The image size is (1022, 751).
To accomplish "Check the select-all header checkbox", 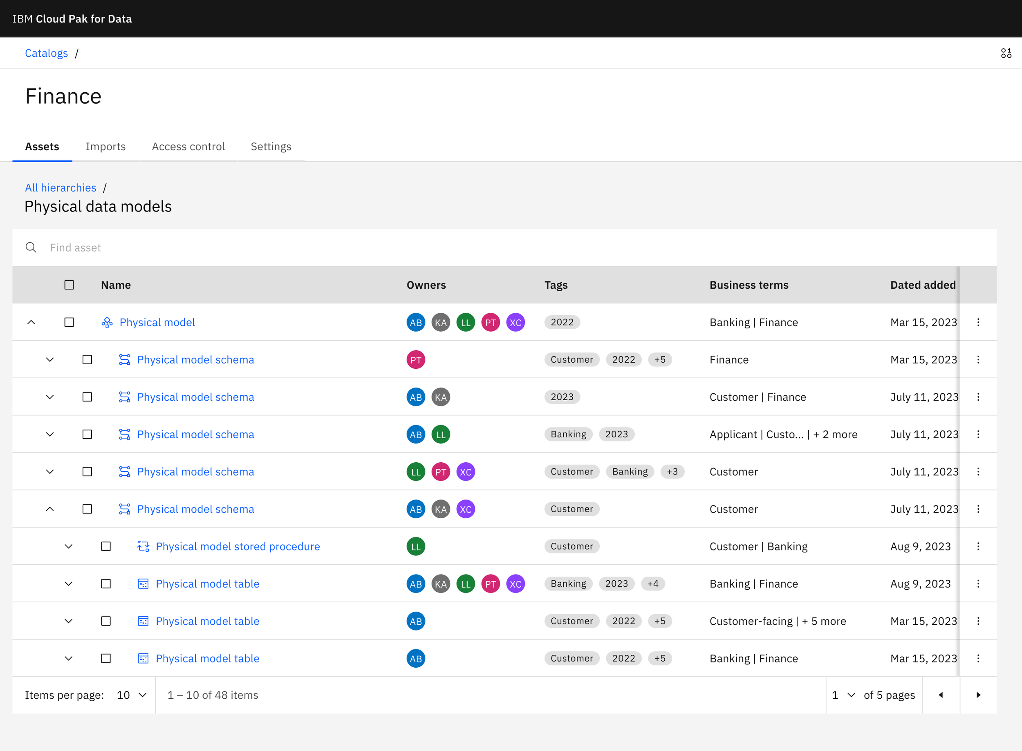I will [69, 285].
